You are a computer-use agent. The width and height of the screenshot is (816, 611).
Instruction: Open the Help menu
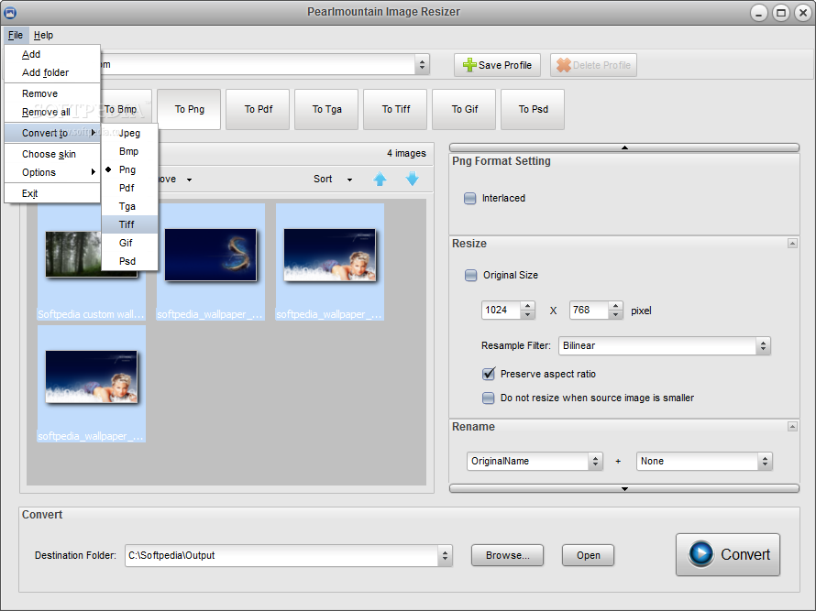point(44,36)
